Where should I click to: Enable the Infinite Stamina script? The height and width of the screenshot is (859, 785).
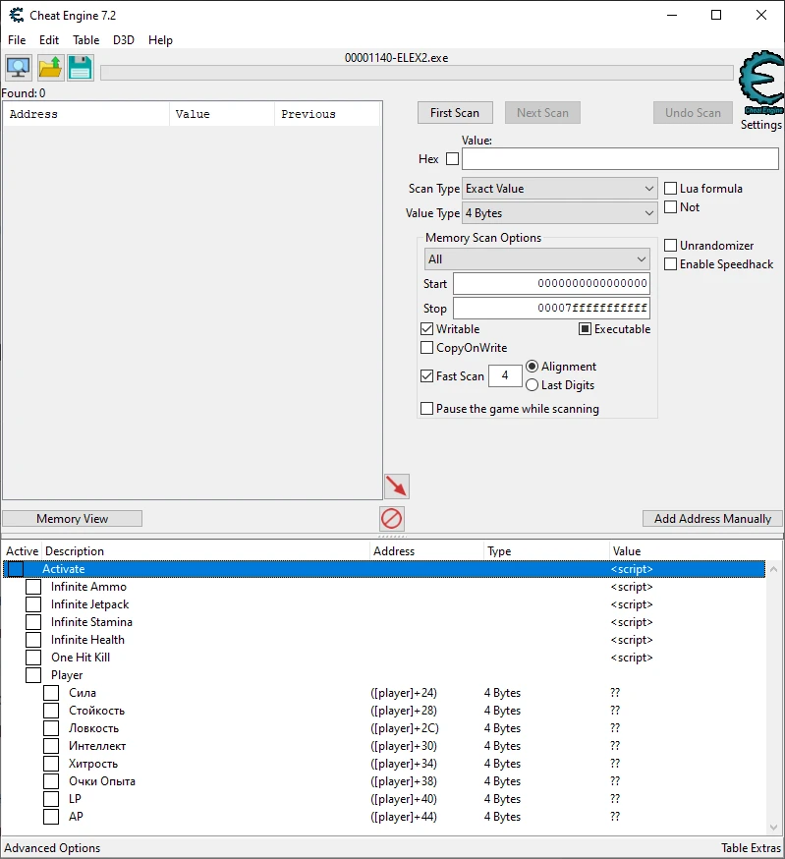point(33,622)
